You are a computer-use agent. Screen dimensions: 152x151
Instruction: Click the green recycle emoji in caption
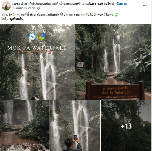click(x=116, y=15)
